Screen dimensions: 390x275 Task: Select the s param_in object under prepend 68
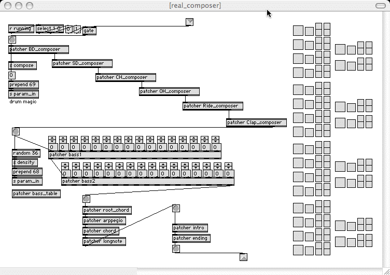(27, 181)
